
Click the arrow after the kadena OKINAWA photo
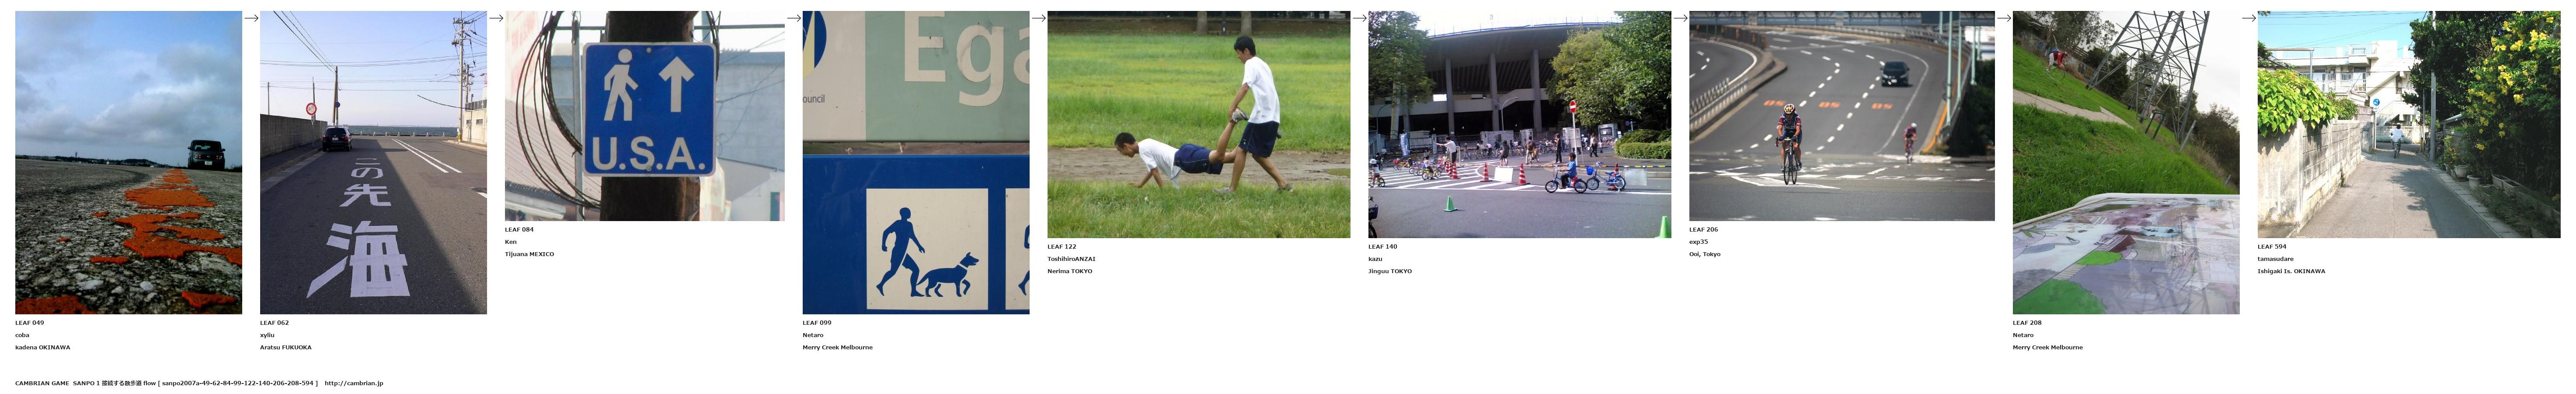coord(251,18)
